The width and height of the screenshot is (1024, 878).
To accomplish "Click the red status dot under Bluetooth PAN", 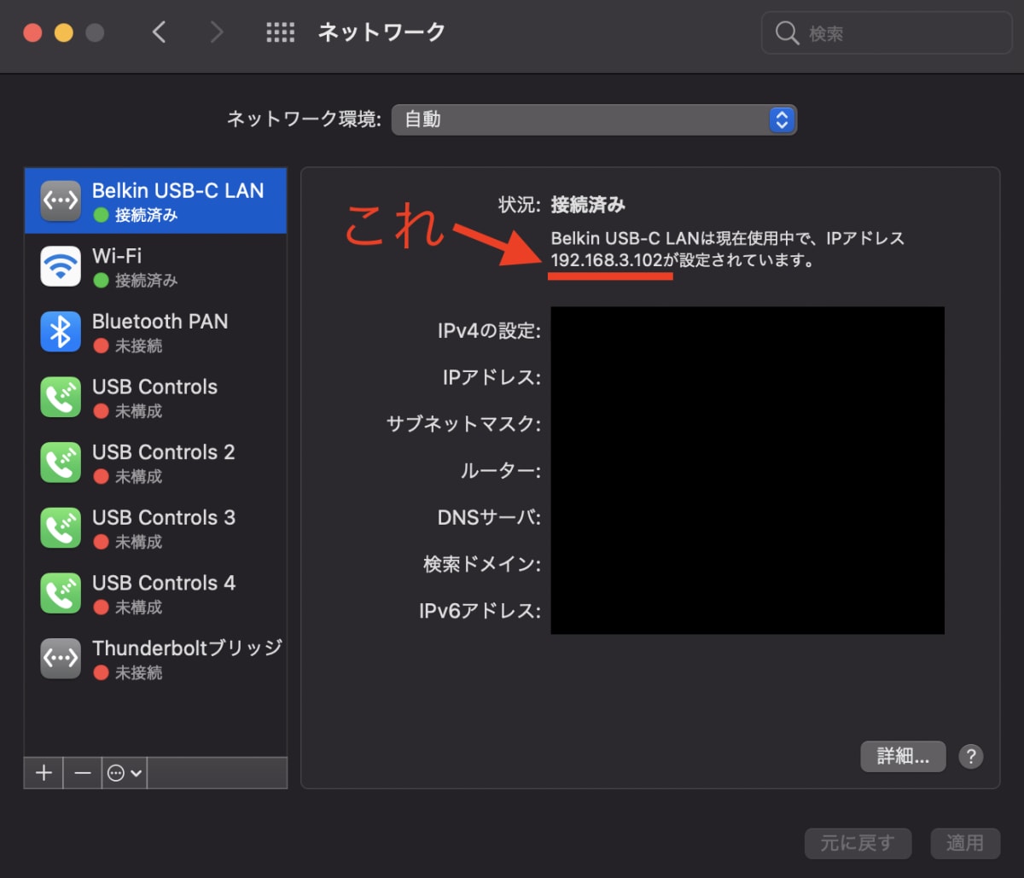I will (x=101, y=346).
